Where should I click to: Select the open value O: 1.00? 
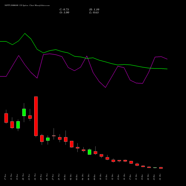pos(64,13)
